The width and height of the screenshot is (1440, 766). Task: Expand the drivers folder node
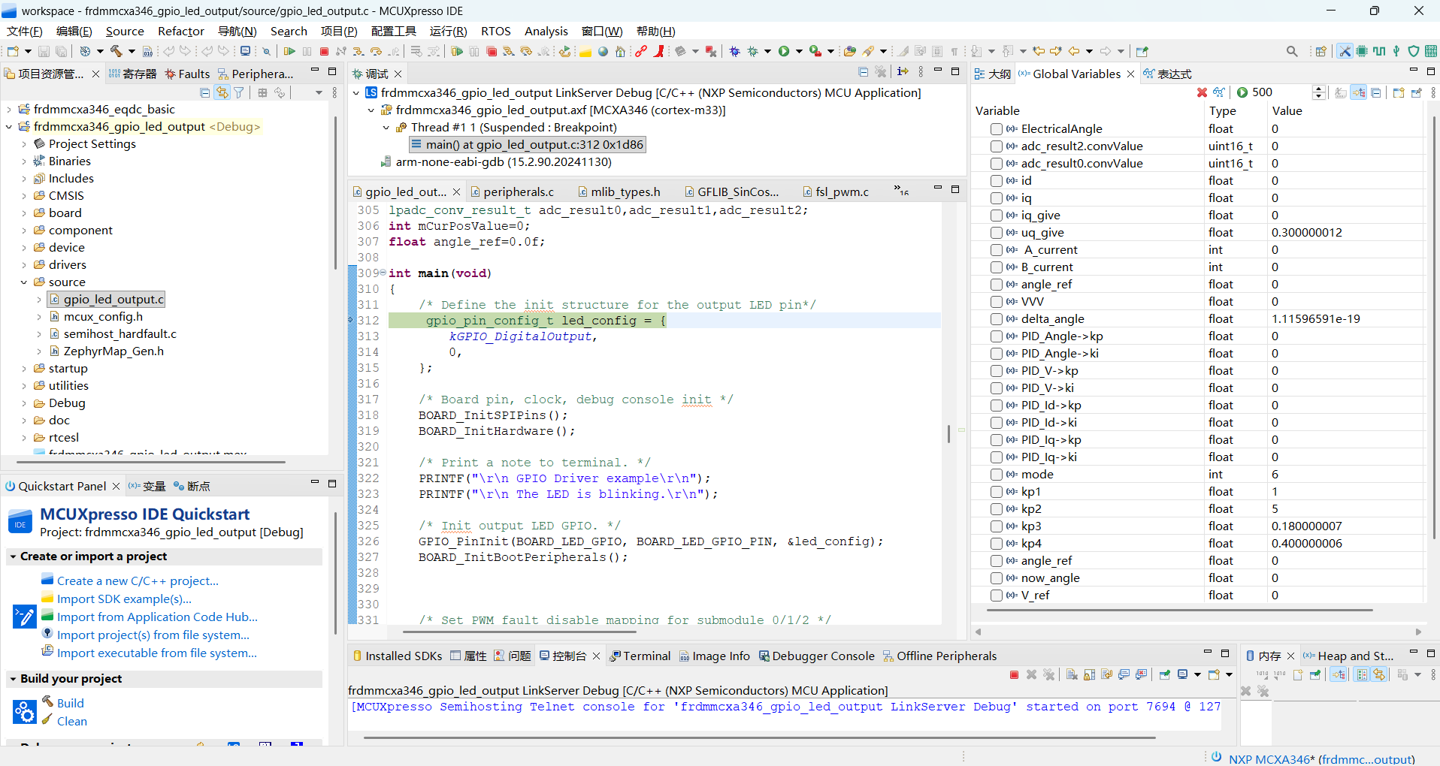pos(24,265)
